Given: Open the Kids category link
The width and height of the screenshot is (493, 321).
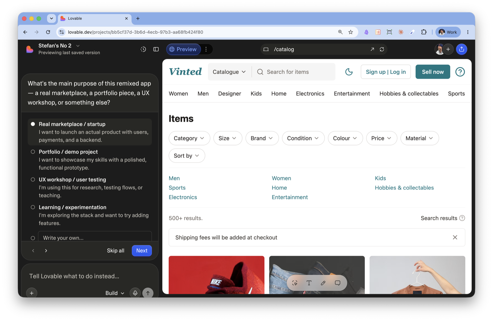Looking at the screenshot, I should pos(380,178).
